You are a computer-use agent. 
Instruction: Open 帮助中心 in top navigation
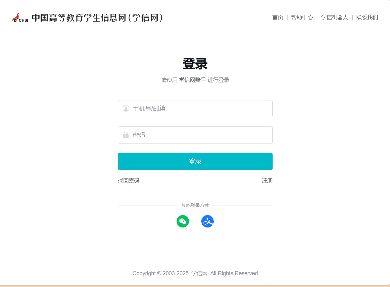(x=302, y=17)
